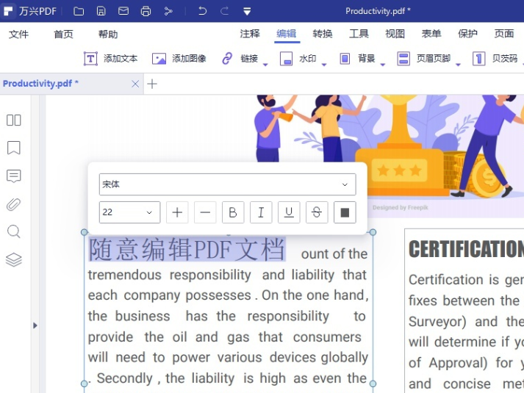
Task: Open the 工具 tab
Action: pyautogui.click(x=359, y=34)
